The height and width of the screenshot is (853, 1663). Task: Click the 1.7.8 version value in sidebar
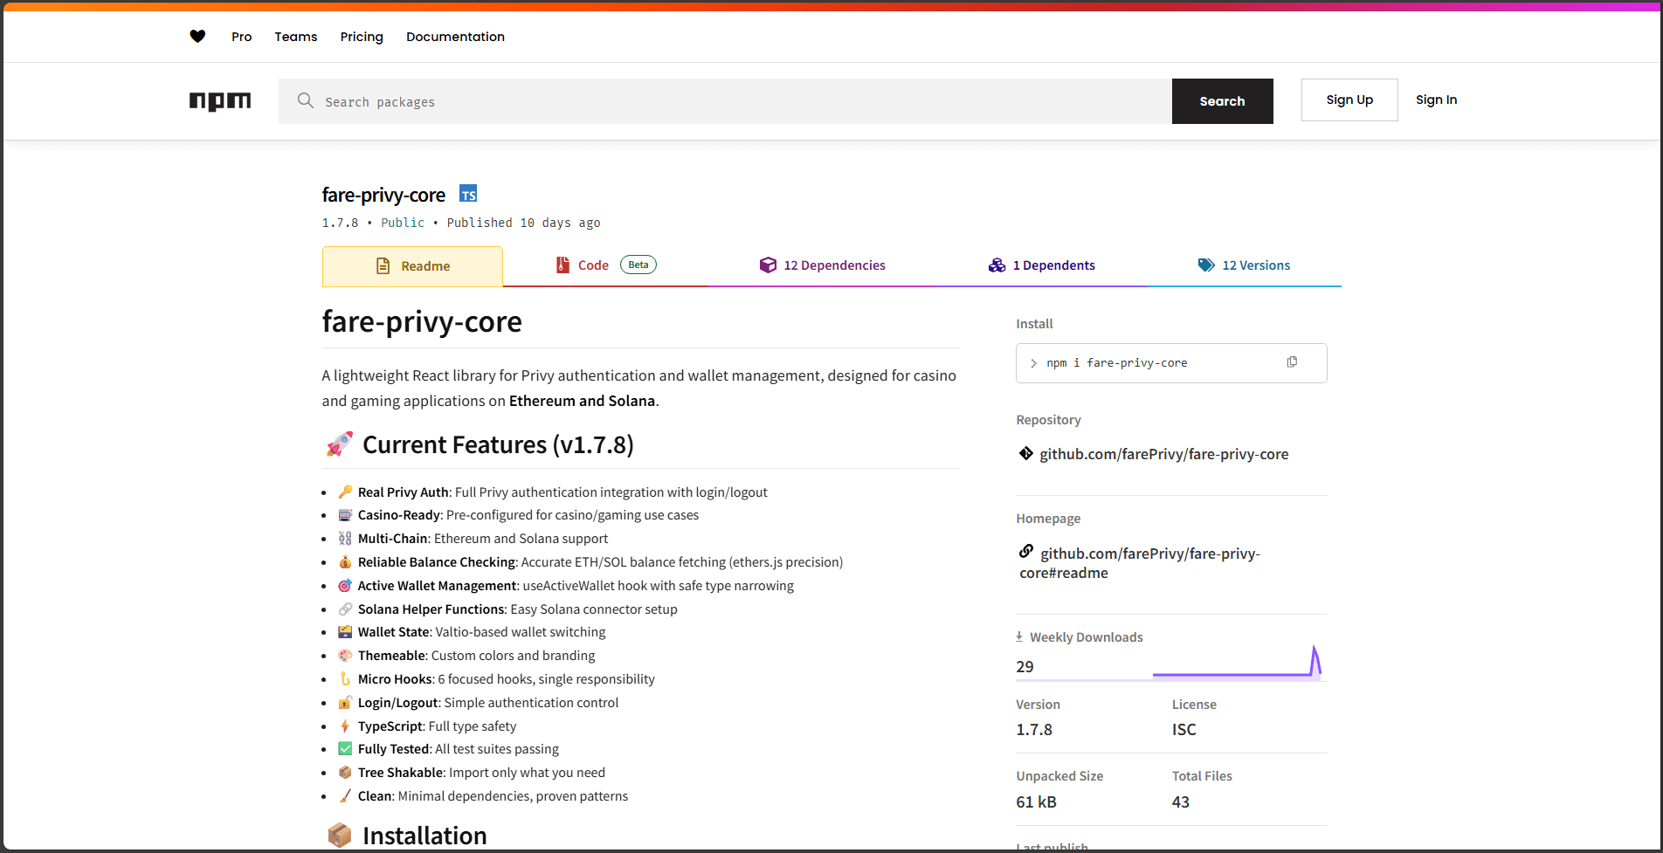coord(1034,729)
